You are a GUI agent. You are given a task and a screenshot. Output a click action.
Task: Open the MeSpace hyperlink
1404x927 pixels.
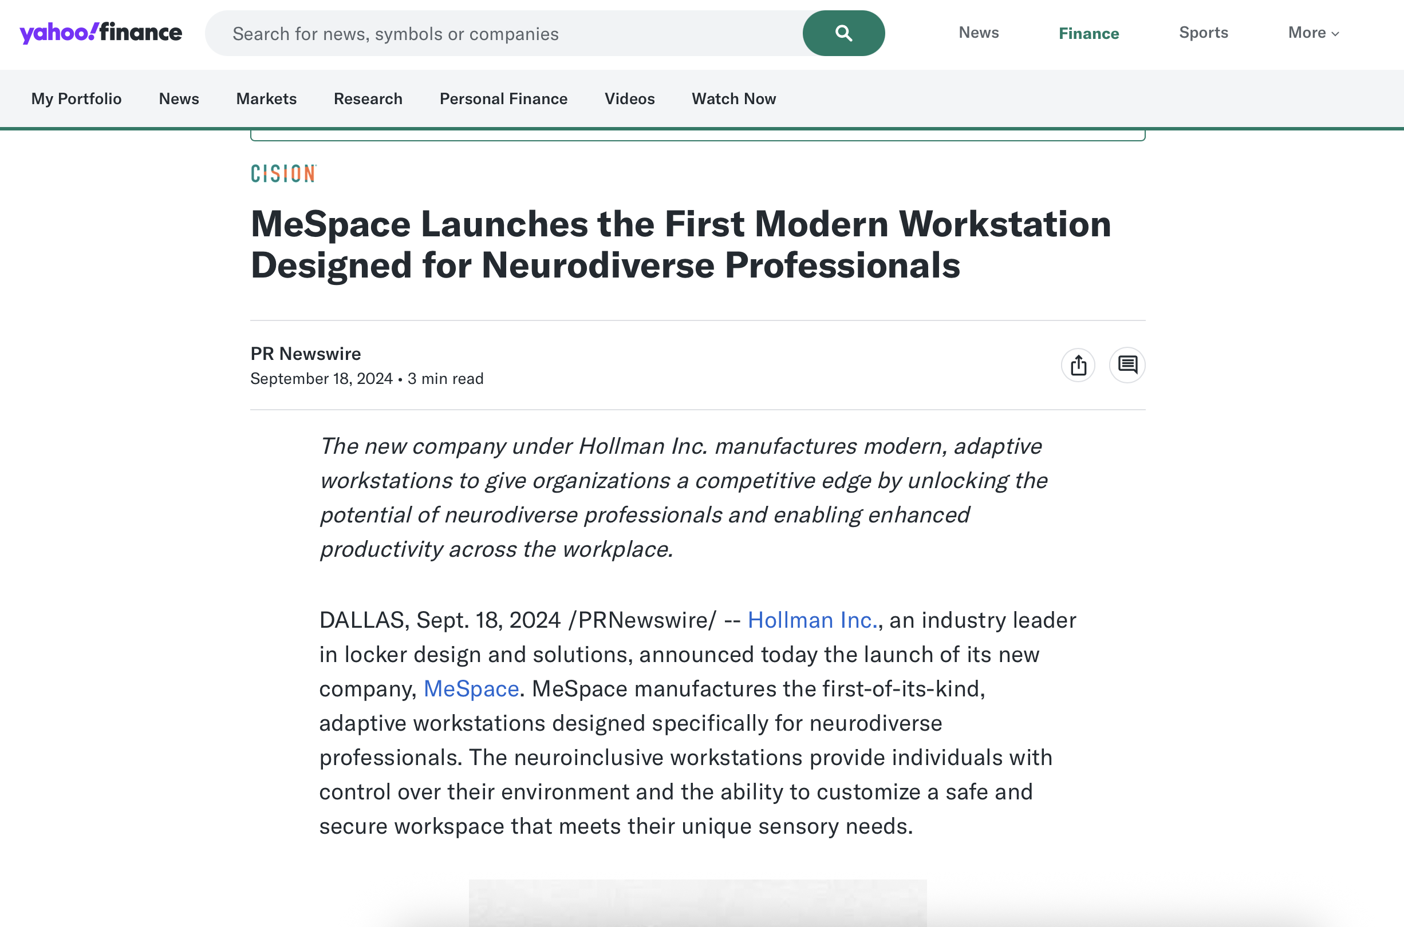471,689
